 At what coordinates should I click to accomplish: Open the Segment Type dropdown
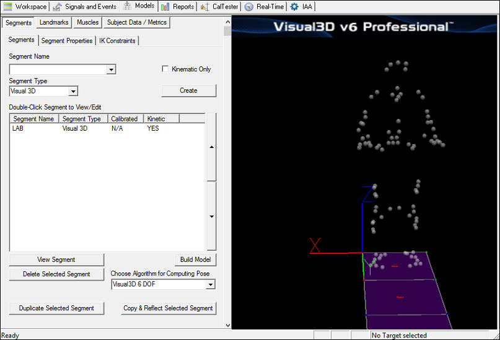point(73,92)
